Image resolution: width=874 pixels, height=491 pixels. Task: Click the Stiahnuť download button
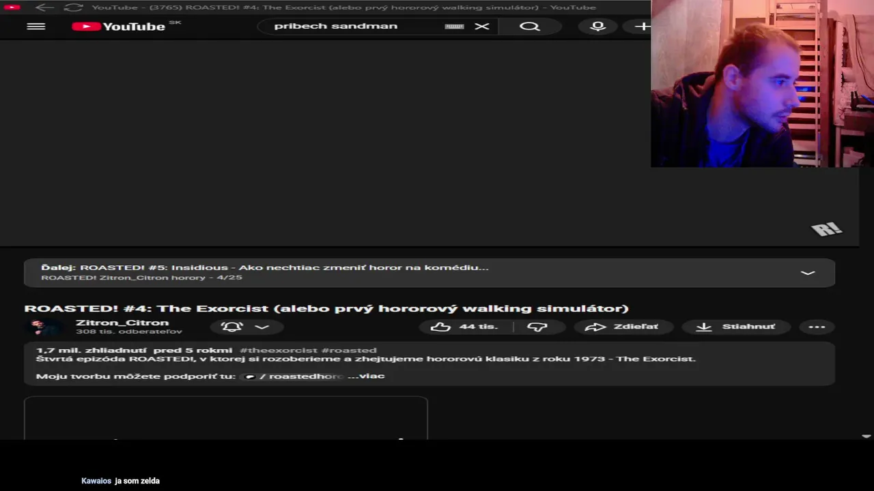coord(735,327)
